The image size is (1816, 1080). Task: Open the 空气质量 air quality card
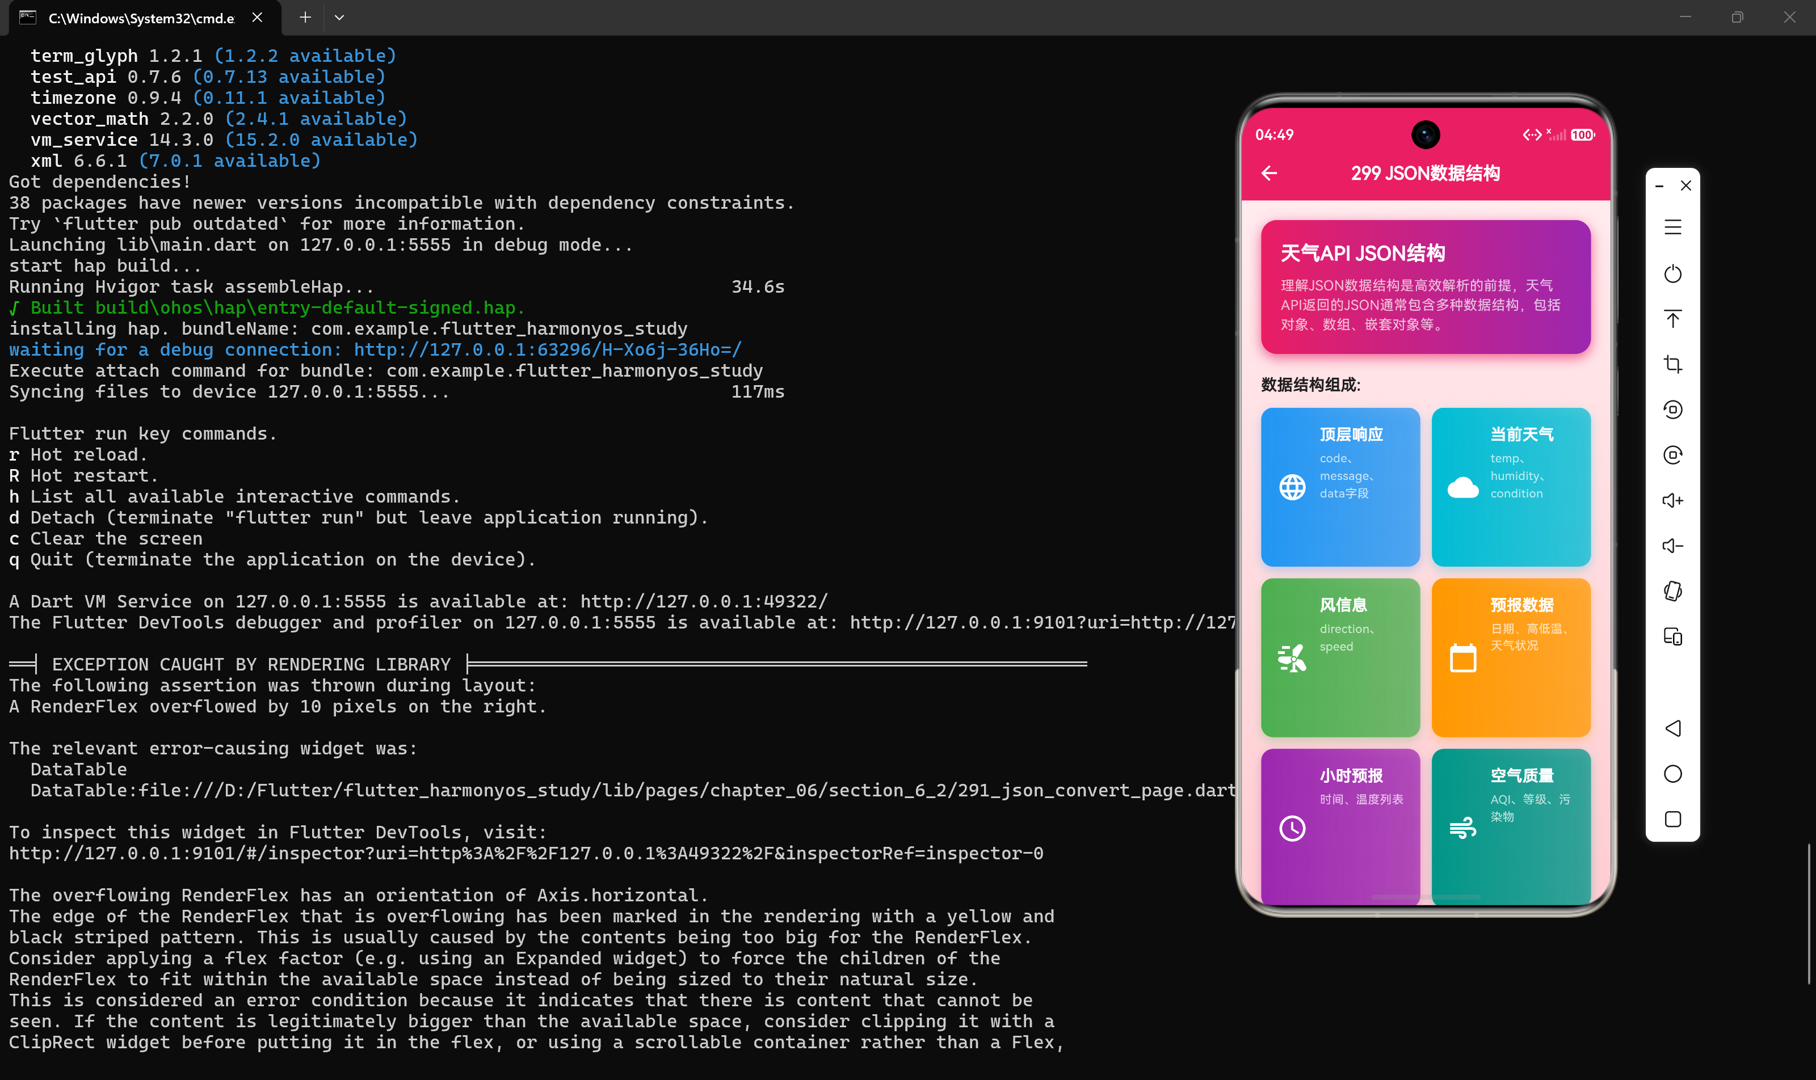(x=1511, y=827)
